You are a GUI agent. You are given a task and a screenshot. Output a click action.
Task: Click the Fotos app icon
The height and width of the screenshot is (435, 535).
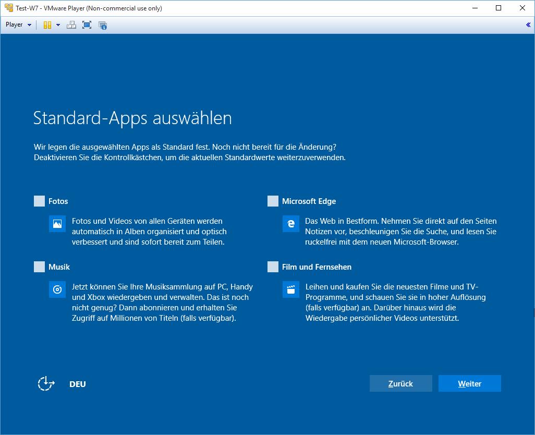pos(57,224)
